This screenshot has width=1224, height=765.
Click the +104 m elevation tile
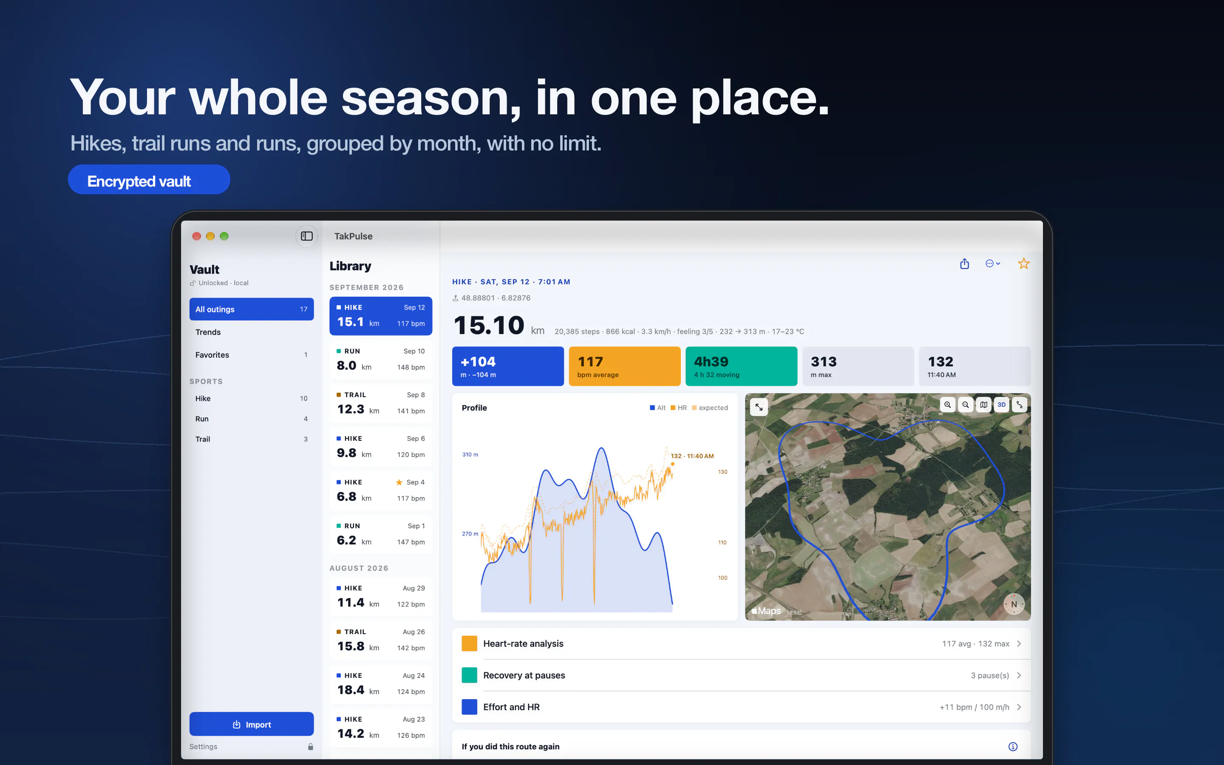click(508, 366)
